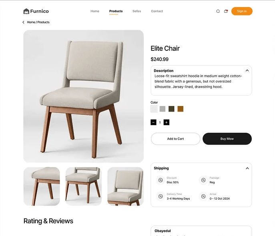Open the shopping cart icon
275x236 pixels.
click(226, 11)
